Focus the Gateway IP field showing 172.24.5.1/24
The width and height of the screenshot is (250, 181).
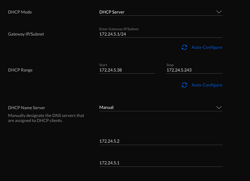tap(160, 34)
